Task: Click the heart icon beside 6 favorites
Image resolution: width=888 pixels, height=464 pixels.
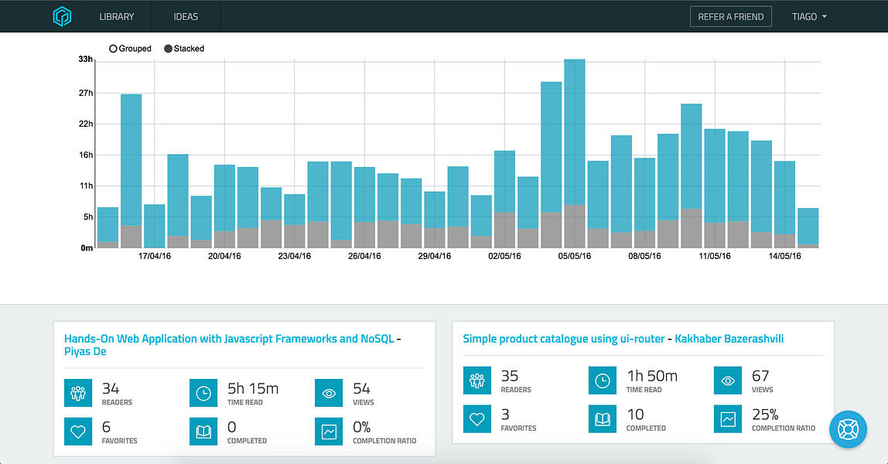Action: pos(78,432)
